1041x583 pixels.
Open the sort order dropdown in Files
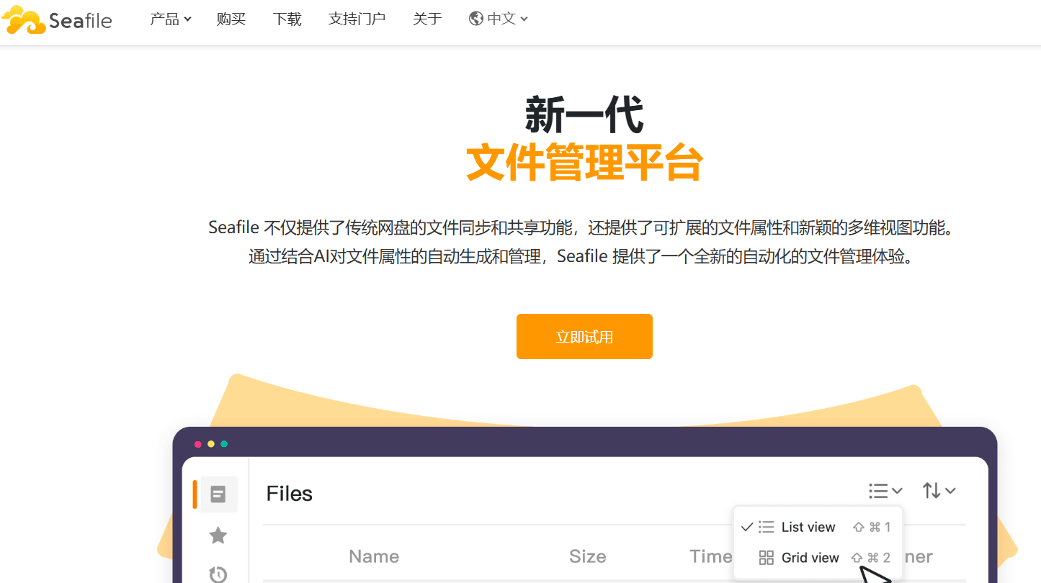(939, 491)
